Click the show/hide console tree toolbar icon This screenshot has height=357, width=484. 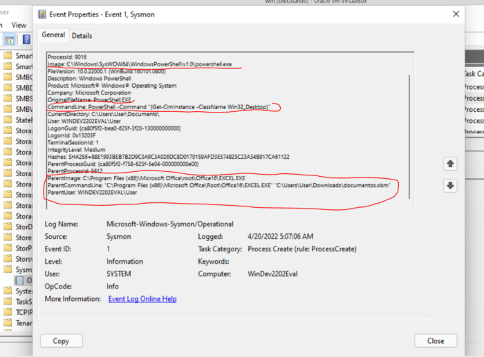click(x=9, y=40)
